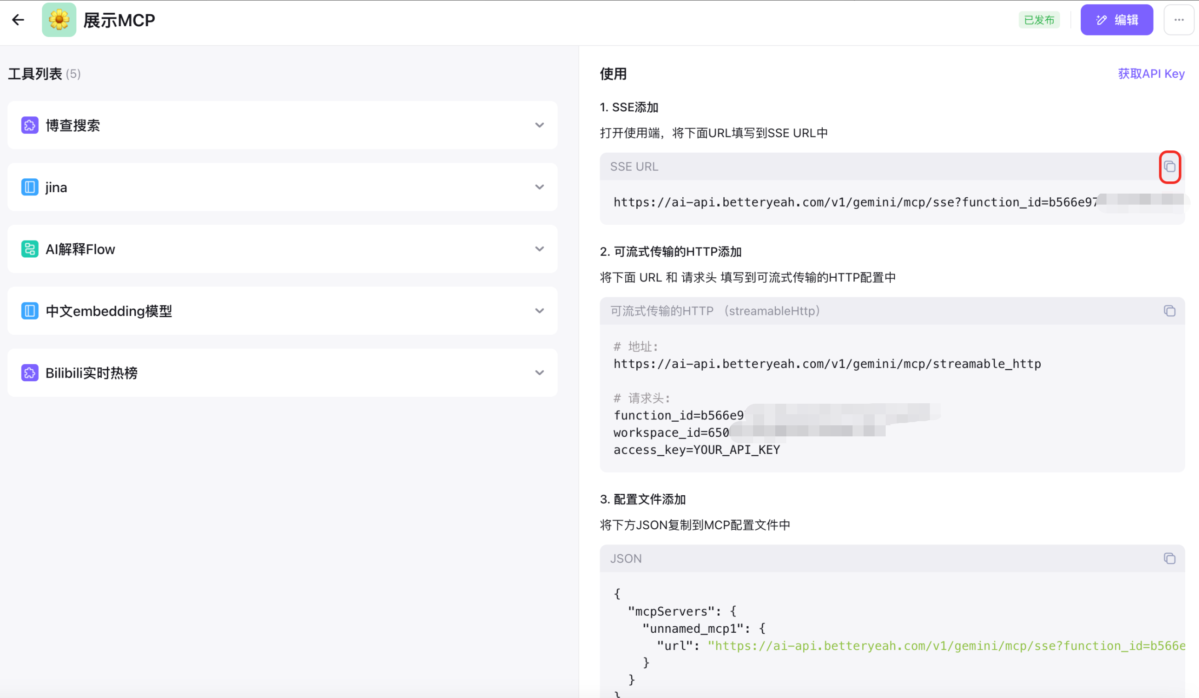Copy the SSE URL
Image resolution: width=1199 pixels, height=698 pixels.
point(1170,167)
